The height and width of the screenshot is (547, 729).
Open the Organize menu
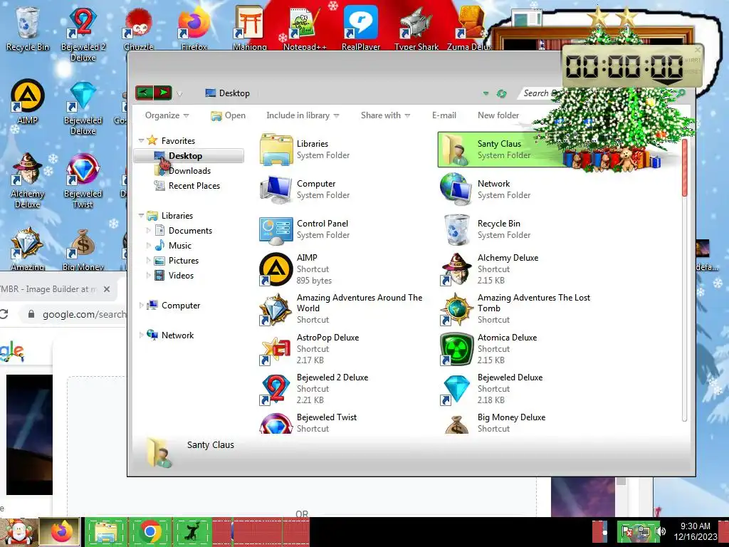167,115
